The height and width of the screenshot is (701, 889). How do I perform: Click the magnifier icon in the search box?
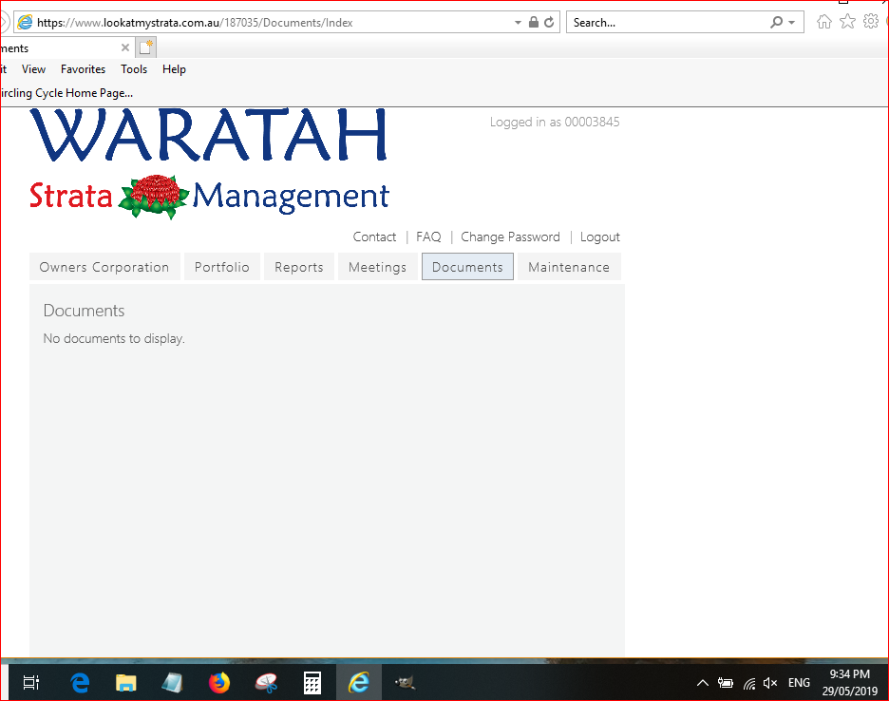pos(777,23)
